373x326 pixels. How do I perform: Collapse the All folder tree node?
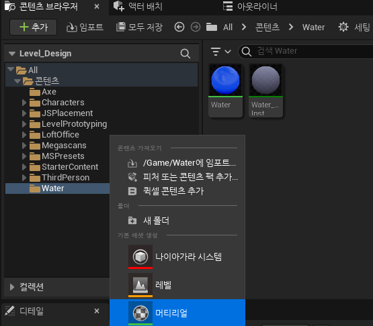11,69
